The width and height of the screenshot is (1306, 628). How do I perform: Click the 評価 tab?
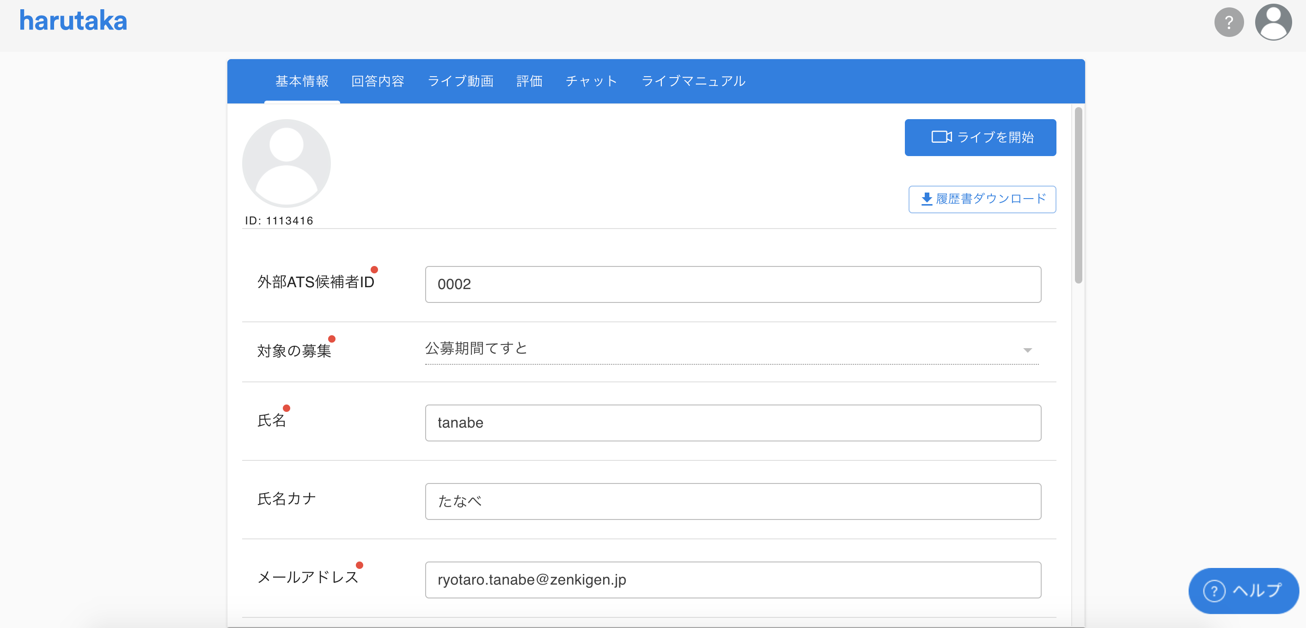coord(532,81)
